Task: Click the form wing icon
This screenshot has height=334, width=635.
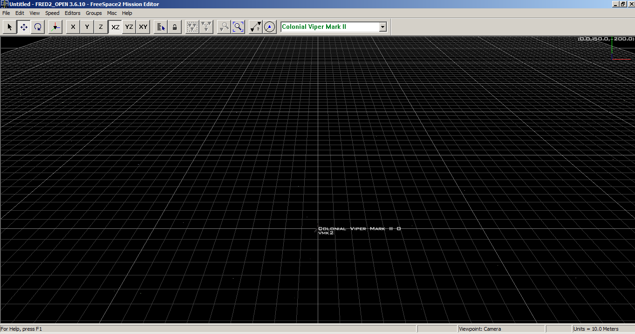Action: coord(192,27)
